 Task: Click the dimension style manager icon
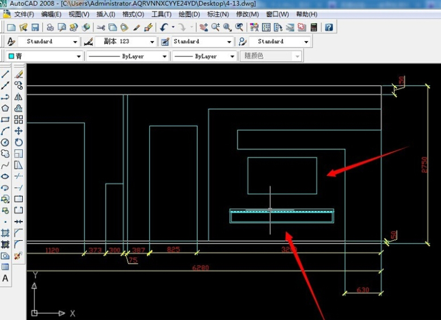88,41
